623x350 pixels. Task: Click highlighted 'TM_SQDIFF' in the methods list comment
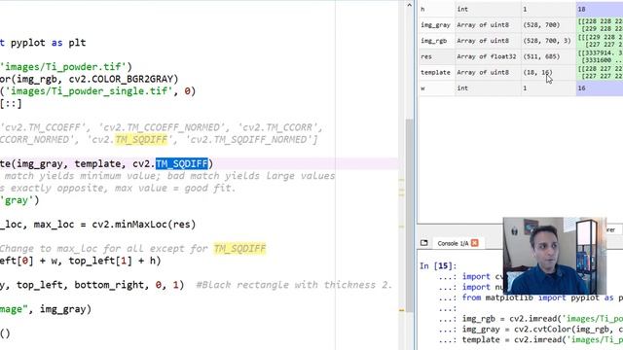[141, 140]
